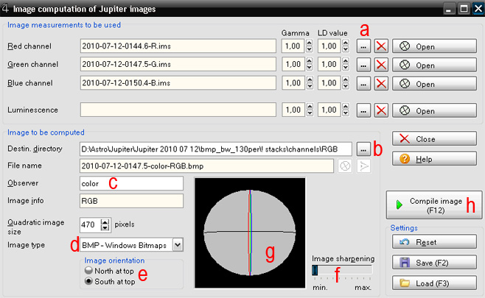
Task: Clear Red channel file with red X
Action: click(x=381, y=46)
